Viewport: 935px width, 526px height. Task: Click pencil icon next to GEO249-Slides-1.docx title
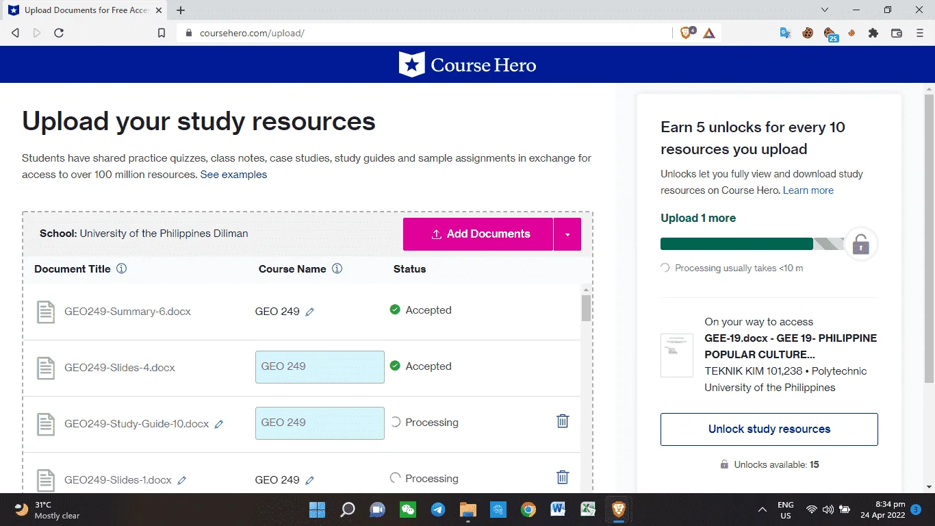click(182, 480)
